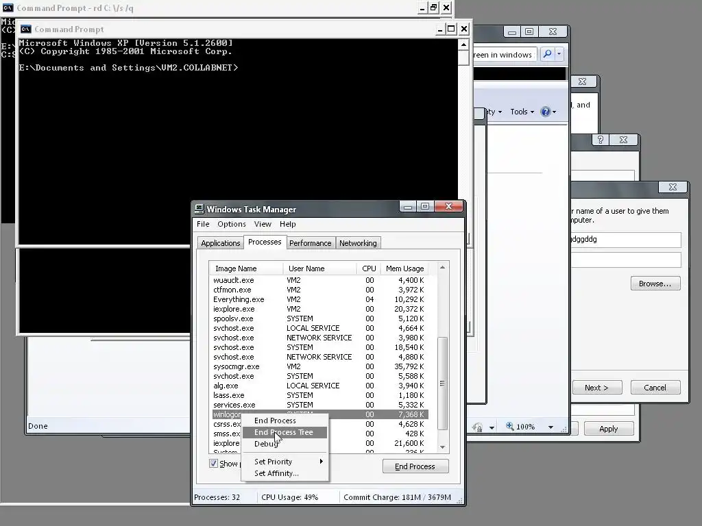Open the dropdown arrow left of the zoom control
702x526 pixels.
(492, 427)
